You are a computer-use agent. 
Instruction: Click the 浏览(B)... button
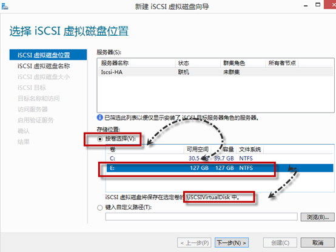[318, 217]
